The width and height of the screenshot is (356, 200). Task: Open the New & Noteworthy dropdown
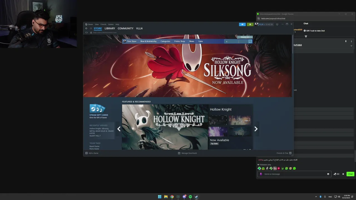click(148, 41)
